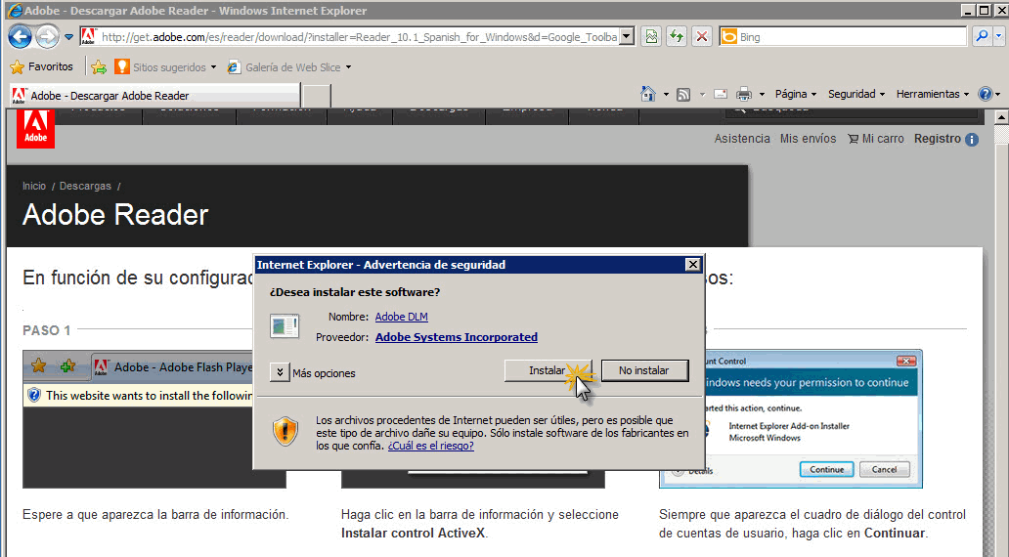The image size is (1009, 557).
Task: Go to Inicio breadcrumb link
Action: click(x=34, y=186)
